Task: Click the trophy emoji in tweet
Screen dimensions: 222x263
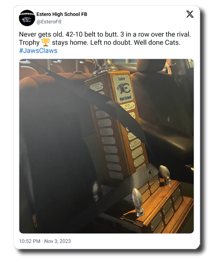Action: click(45, 42)
